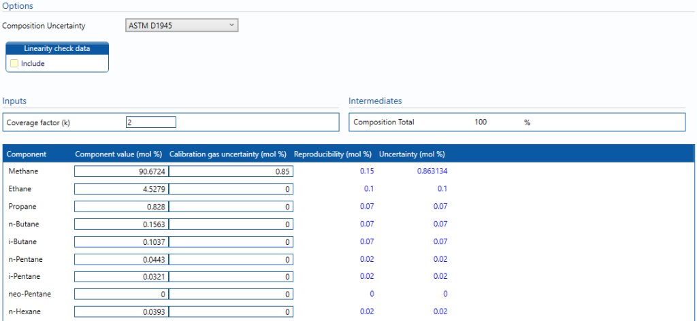
Task: Select the i-Butane component value field
Action: pyautogui.click(x=121, y=241)
